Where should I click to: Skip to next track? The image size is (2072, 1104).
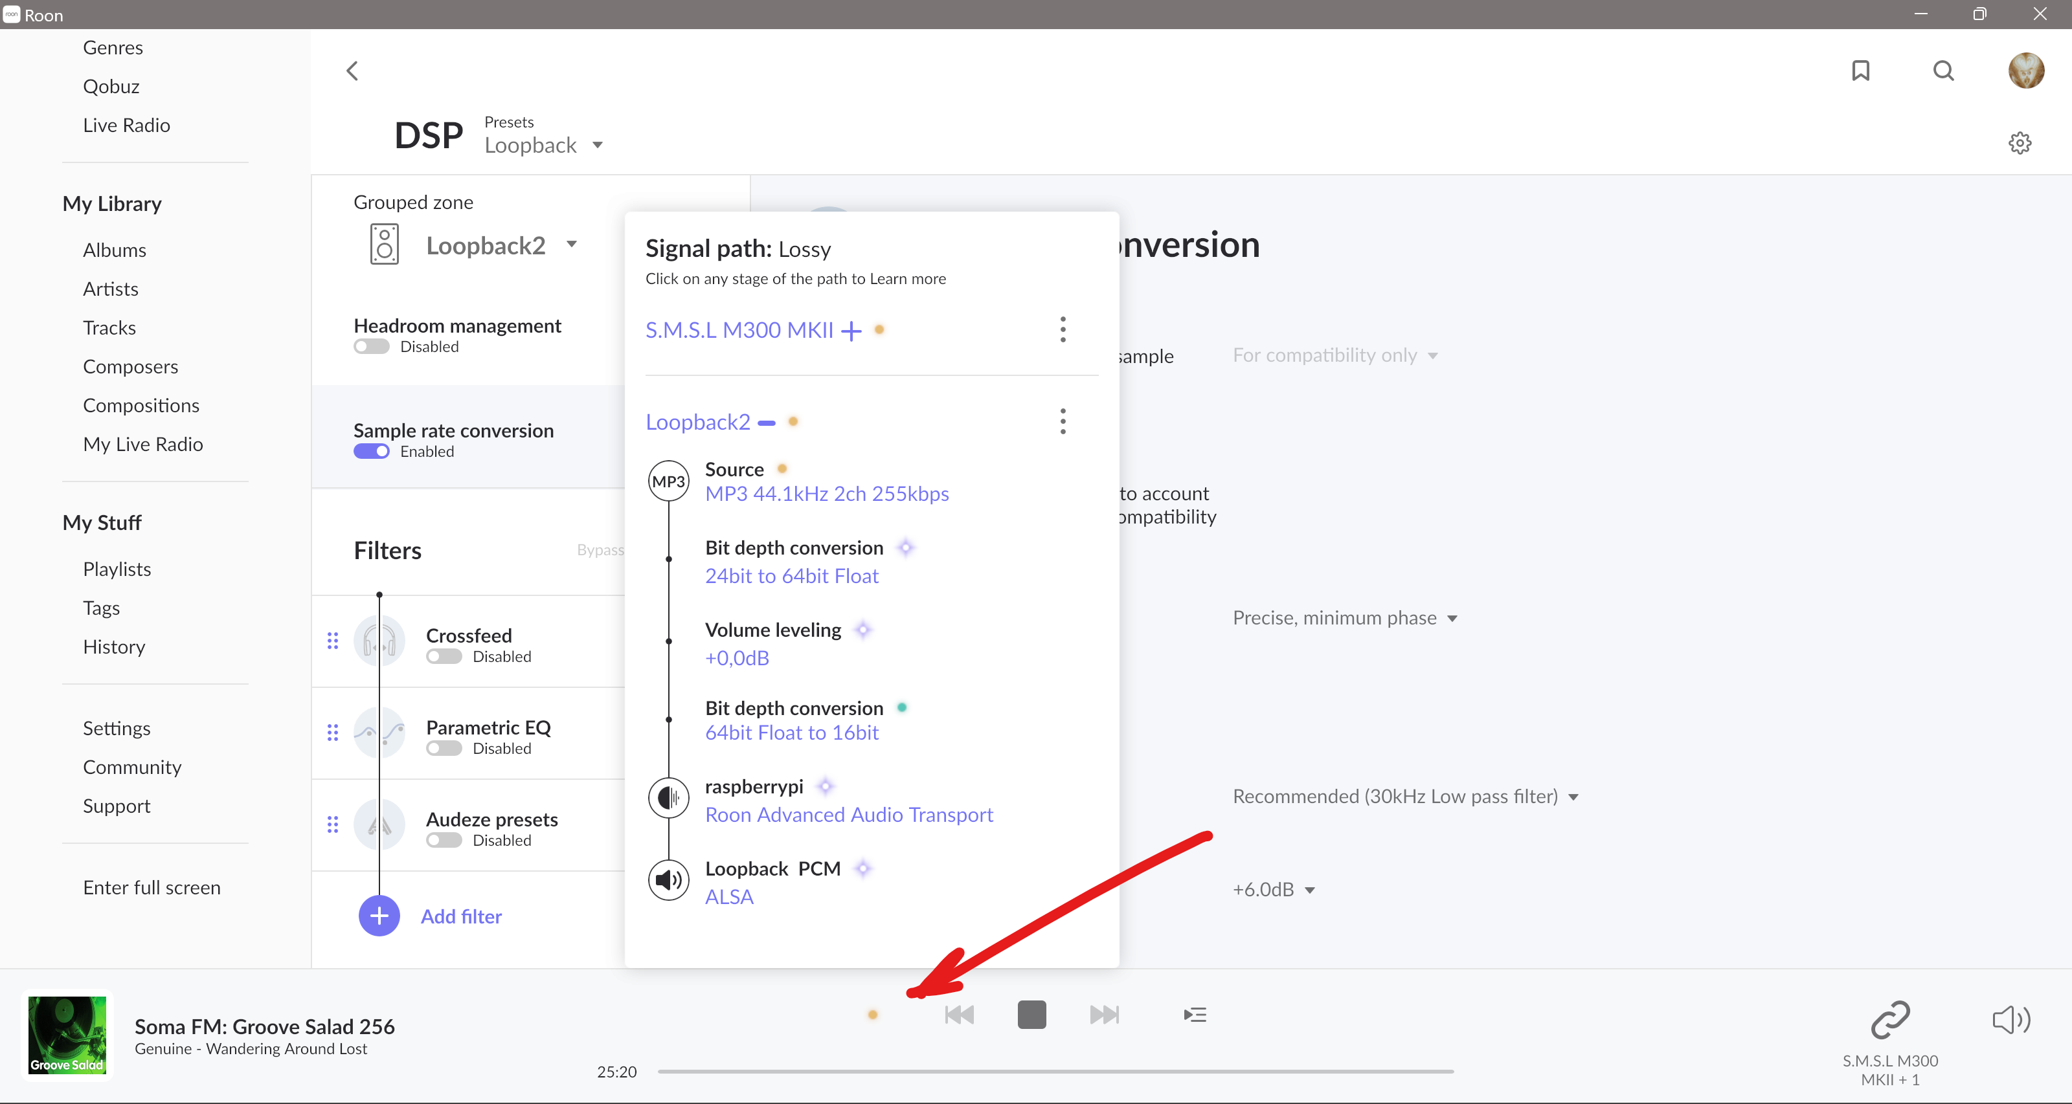[1105, 1015]
